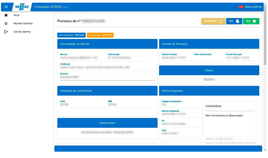The height and width of the screenshot is (158, 268).
Task: Click the Data do Despacho label
Action: click(x=170, y=111)
